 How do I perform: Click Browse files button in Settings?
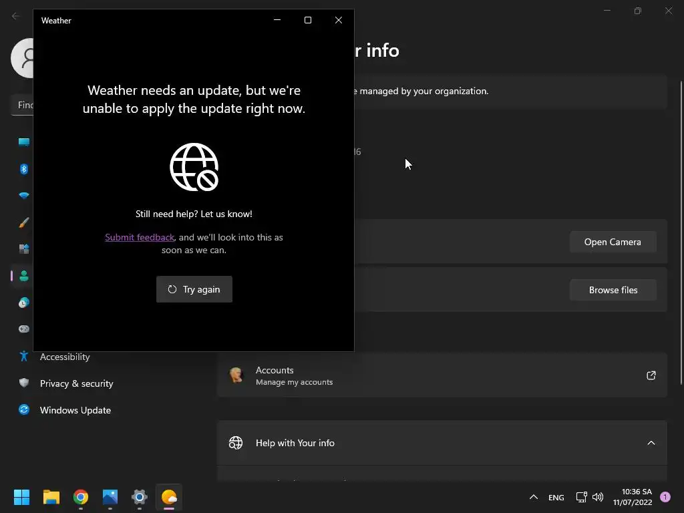tap(613, 290)
